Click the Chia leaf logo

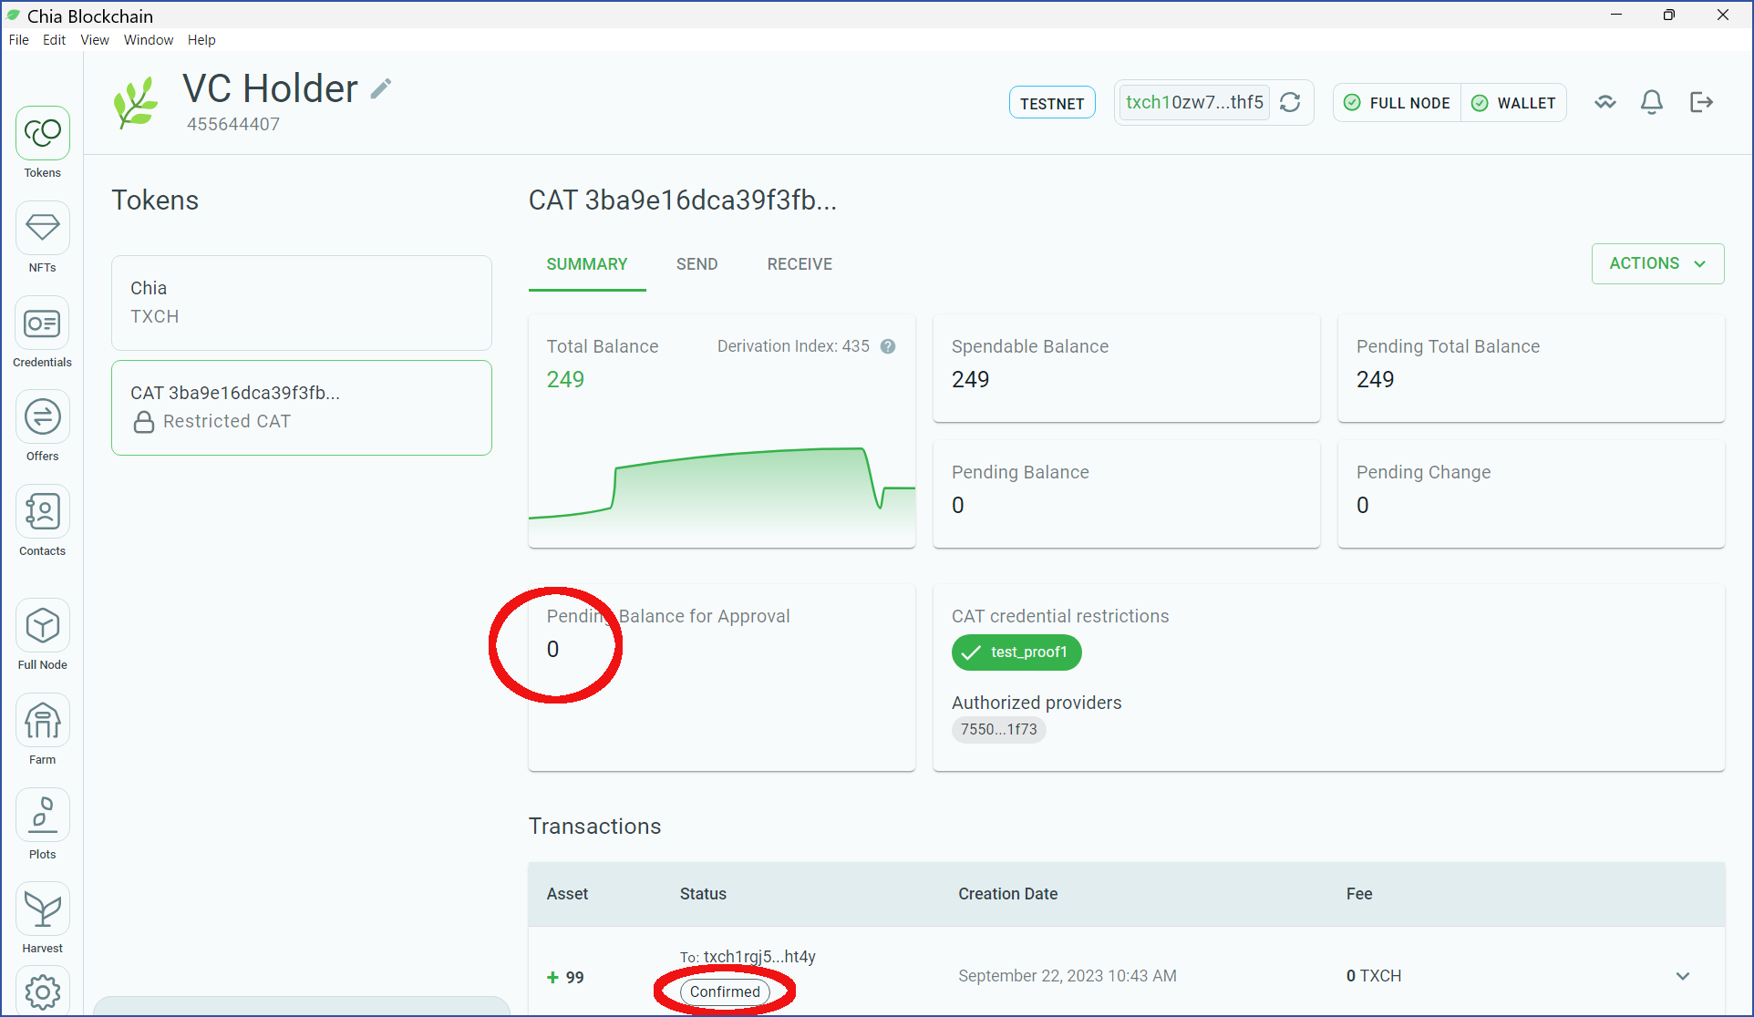coord(136,102)
